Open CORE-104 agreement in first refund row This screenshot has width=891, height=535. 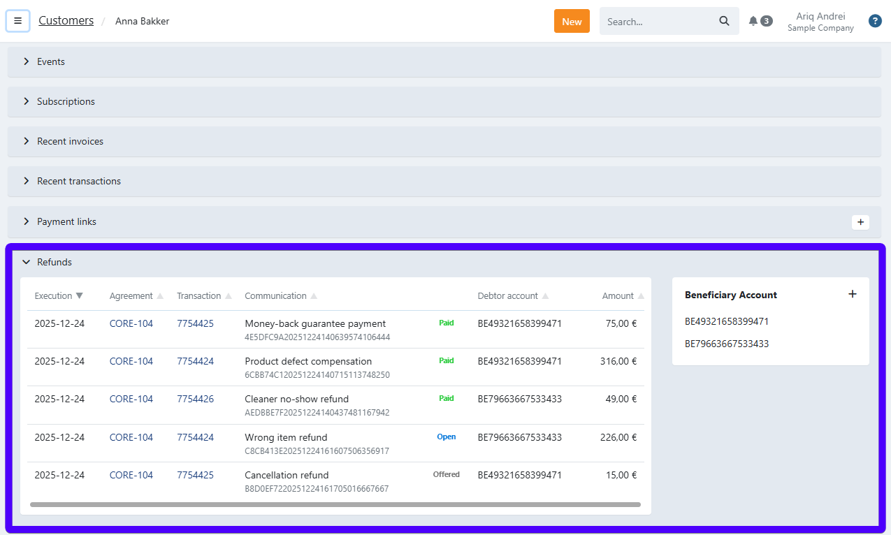tap(131, 323)
